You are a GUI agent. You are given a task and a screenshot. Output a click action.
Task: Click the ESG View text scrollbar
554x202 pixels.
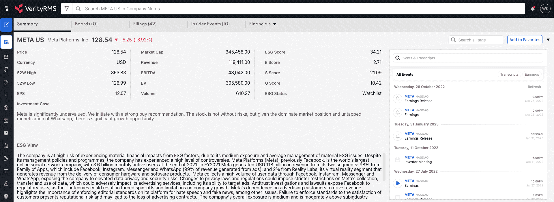(x=384, y=167)
